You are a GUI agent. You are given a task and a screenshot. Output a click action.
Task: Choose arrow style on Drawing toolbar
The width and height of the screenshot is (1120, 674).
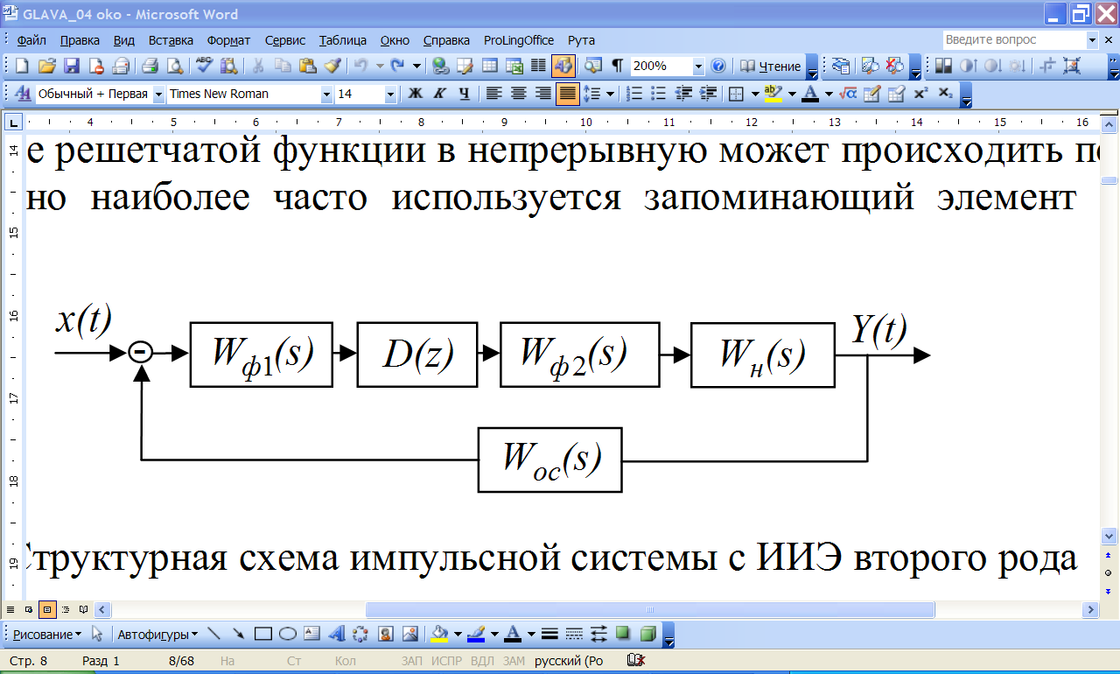coord(598,634)
